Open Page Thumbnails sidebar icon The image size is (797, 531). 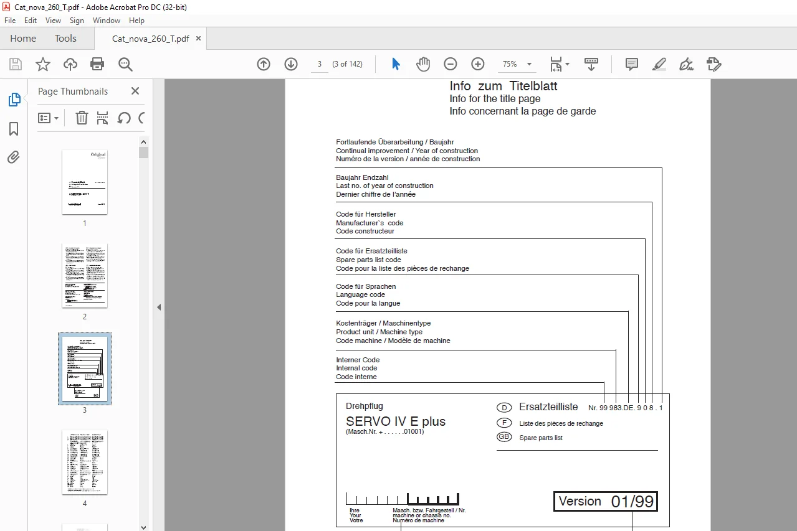coord(14,100)
